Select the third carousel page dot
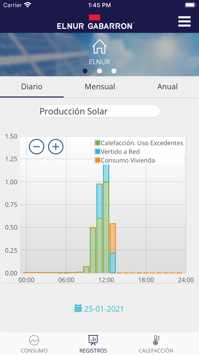Viewport: 199px width, 355px height. pos(114,71)
